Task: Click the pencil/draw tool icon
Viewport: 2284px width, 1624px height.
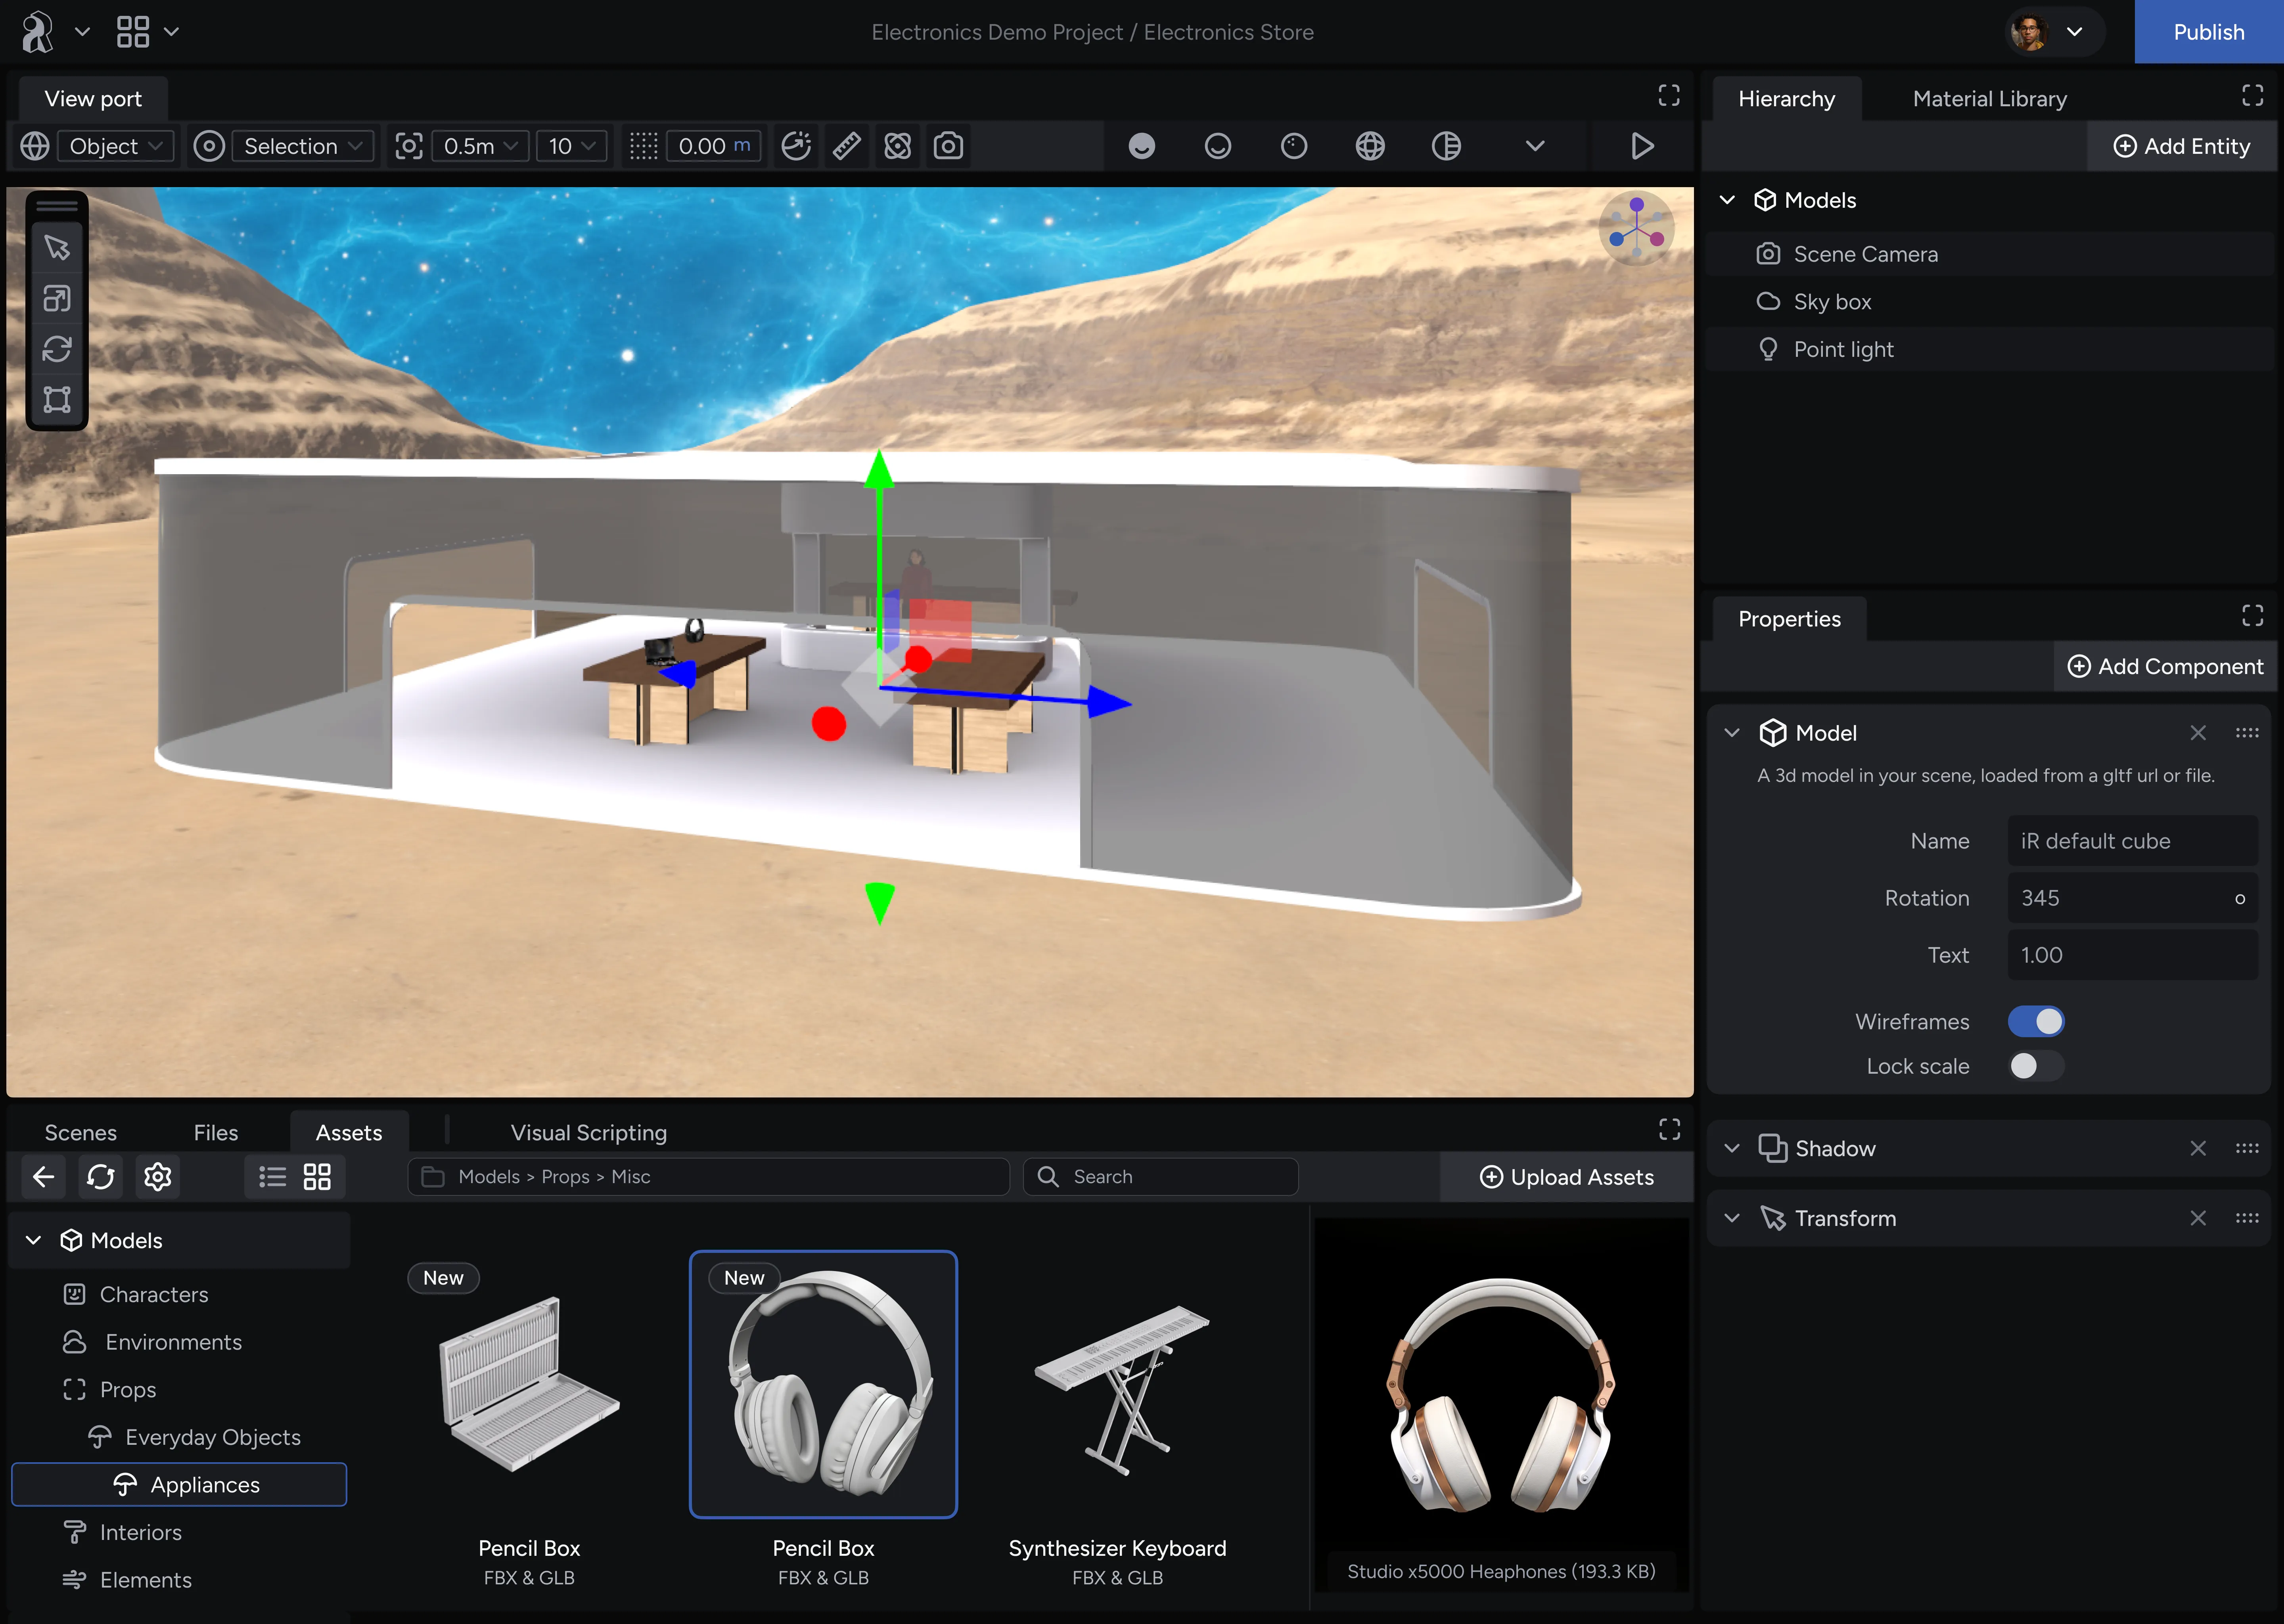Action: click(x=847, y=146)
